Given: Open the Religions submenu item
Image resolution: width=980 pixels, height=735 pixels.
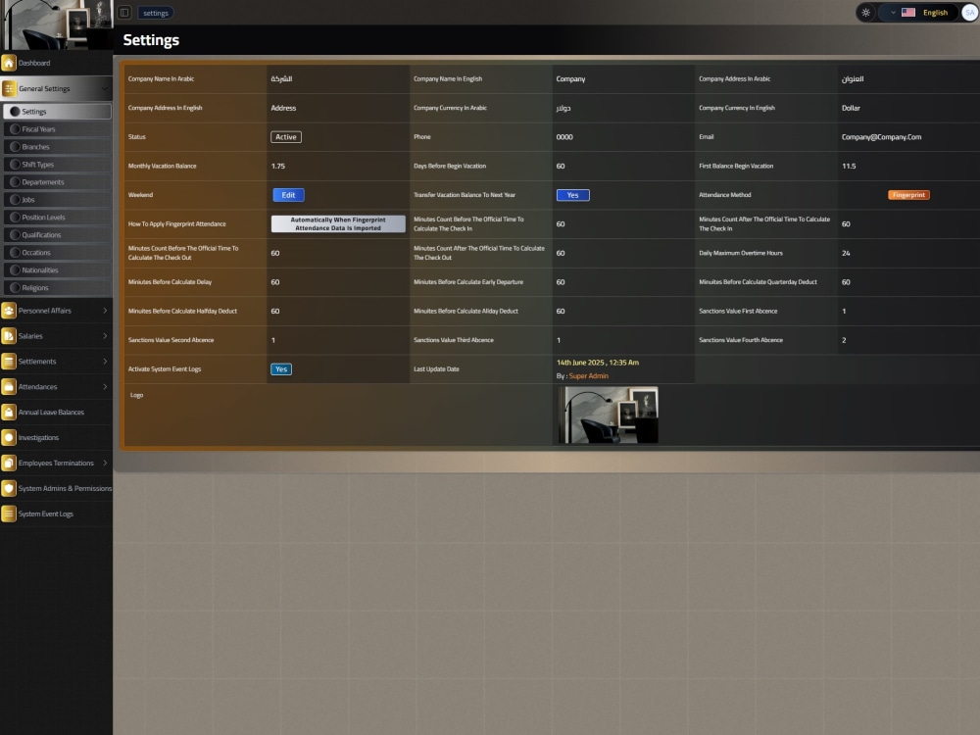Looking at the screenshot, I should click(x=58, y=288).
